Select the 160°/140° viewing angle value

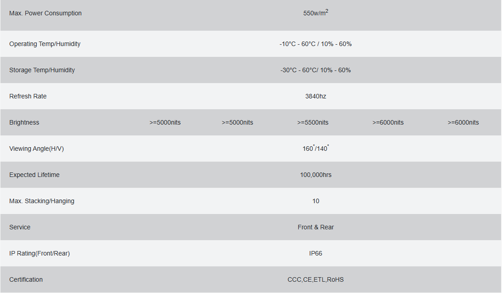(x=316, y=148)
